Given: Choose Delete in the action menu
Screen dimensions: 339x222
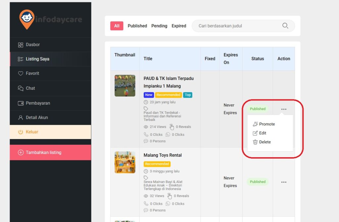Looking at the screenshot, I should tap(265, 142).
